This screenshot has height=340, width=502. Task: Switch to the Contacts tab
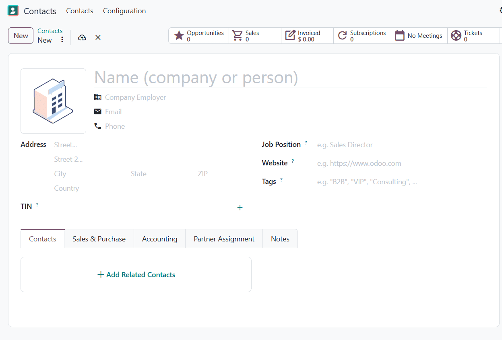[43, 239]
